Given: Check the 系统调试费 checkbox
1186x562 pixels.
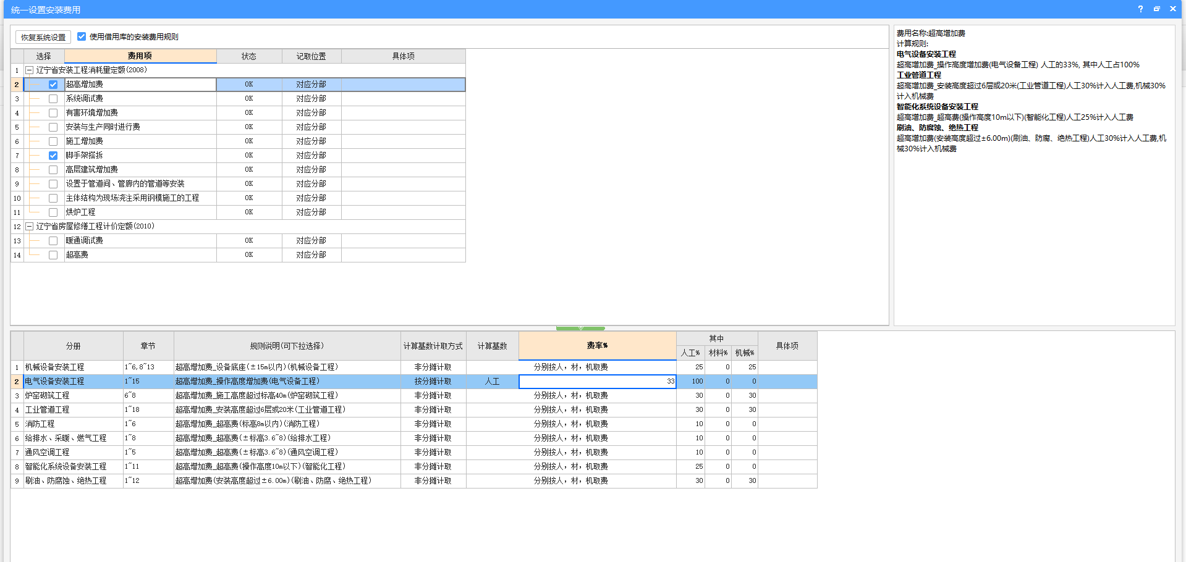Looking at the screenshot, I should [x=53, y=99].
